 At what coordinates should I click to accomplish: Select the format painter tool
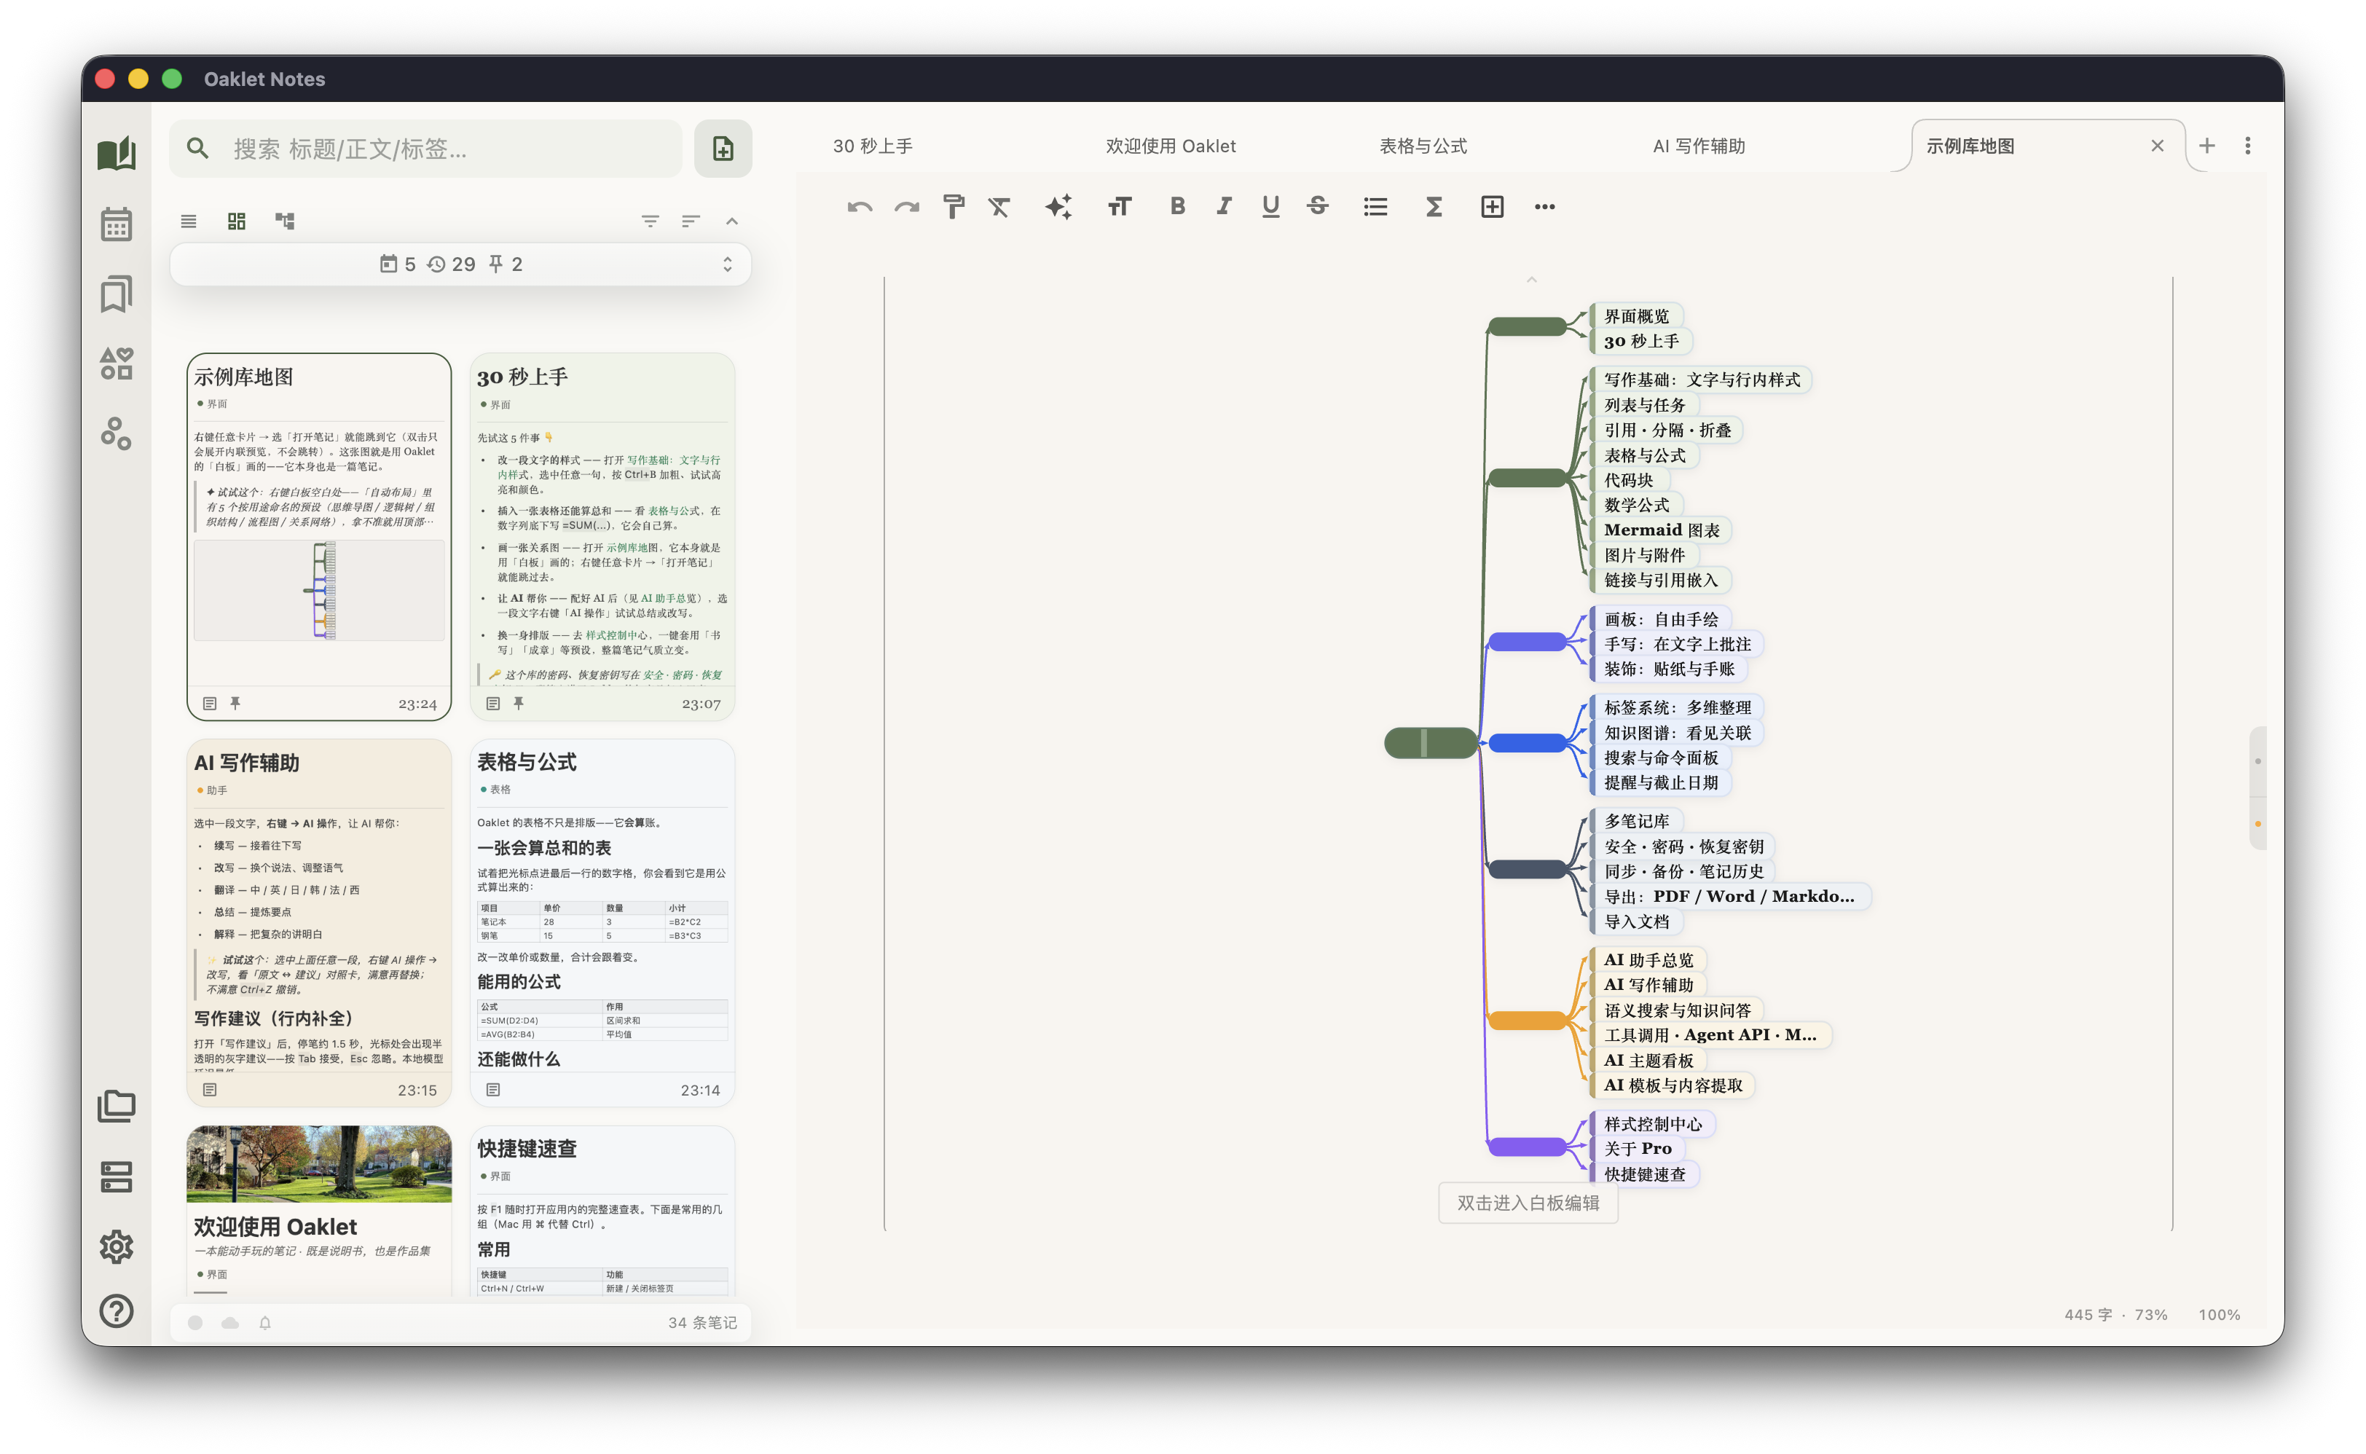[954, 207]
